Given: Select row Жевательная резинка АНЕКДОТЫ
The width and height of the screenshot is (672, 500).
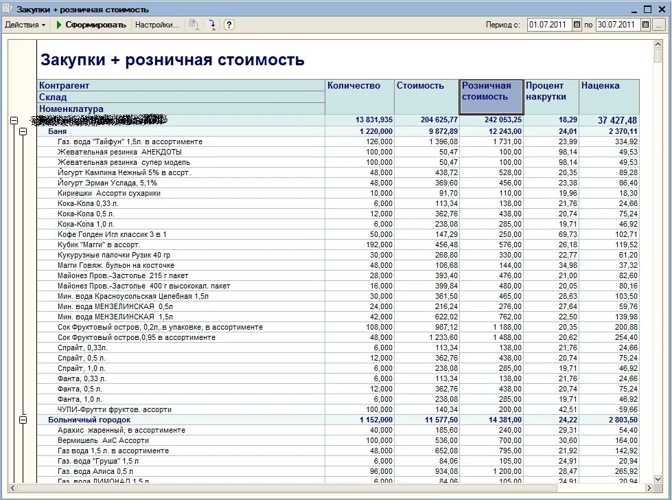Looking at the screenshot, I should 338,152.
